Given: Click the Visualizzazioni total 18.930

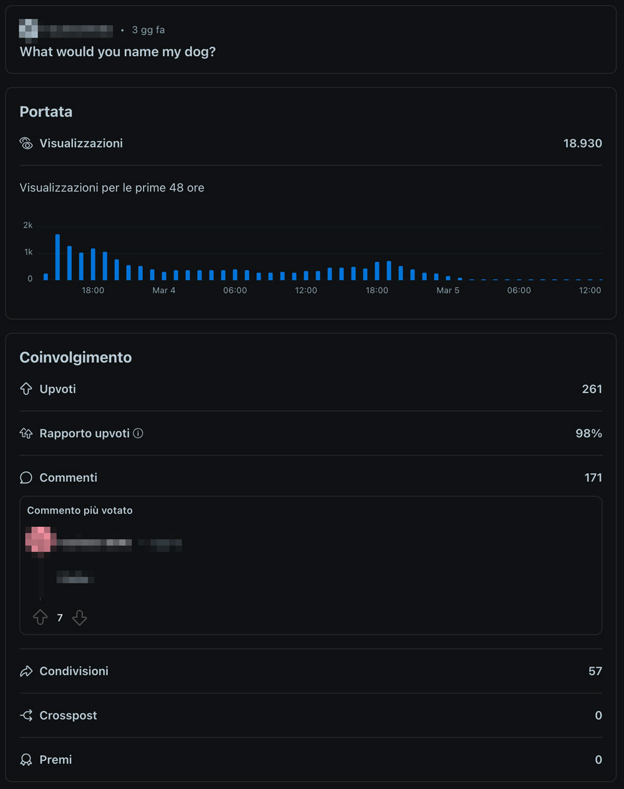Looking at the screenshot, I should [x=582, y=144].
